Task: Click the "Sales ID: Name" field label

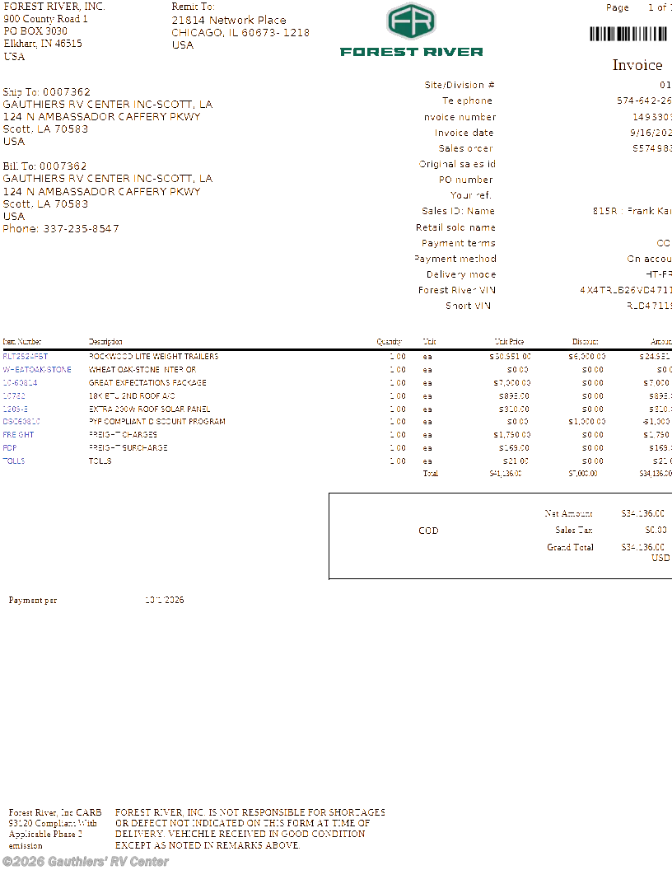Action: (458, 211)
